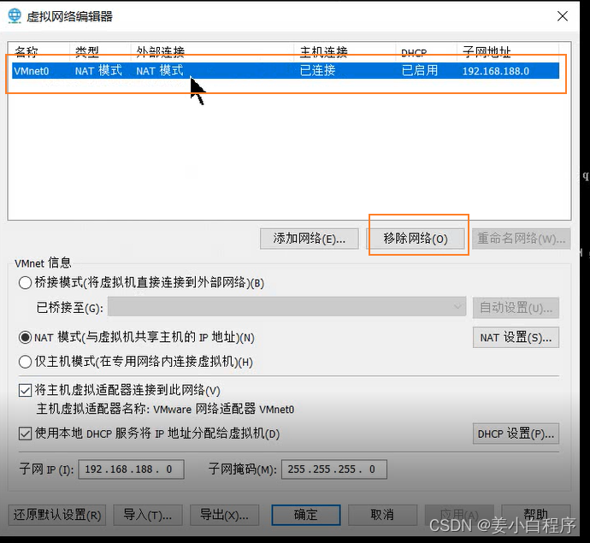Click 导入(T)... button
The width and height of the screenshot is (590, 543).
click(148, 515)
